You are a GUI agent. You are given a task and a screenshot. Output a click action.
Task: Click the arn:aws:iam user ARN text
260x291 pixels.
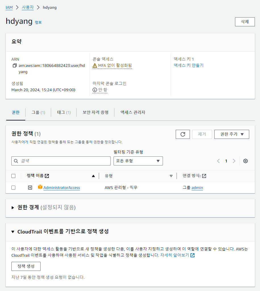[x=52, y=69]
